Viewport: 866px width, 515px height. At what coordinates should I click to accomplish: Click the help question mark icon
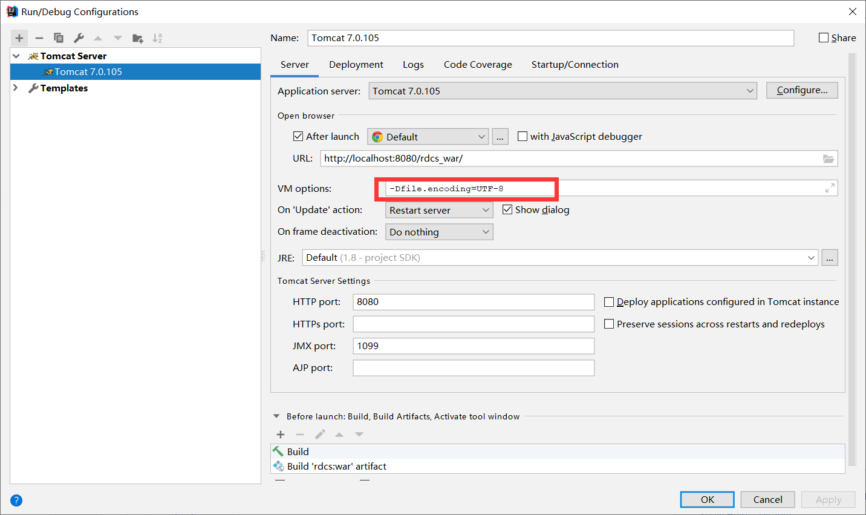(x=16, y=500)
